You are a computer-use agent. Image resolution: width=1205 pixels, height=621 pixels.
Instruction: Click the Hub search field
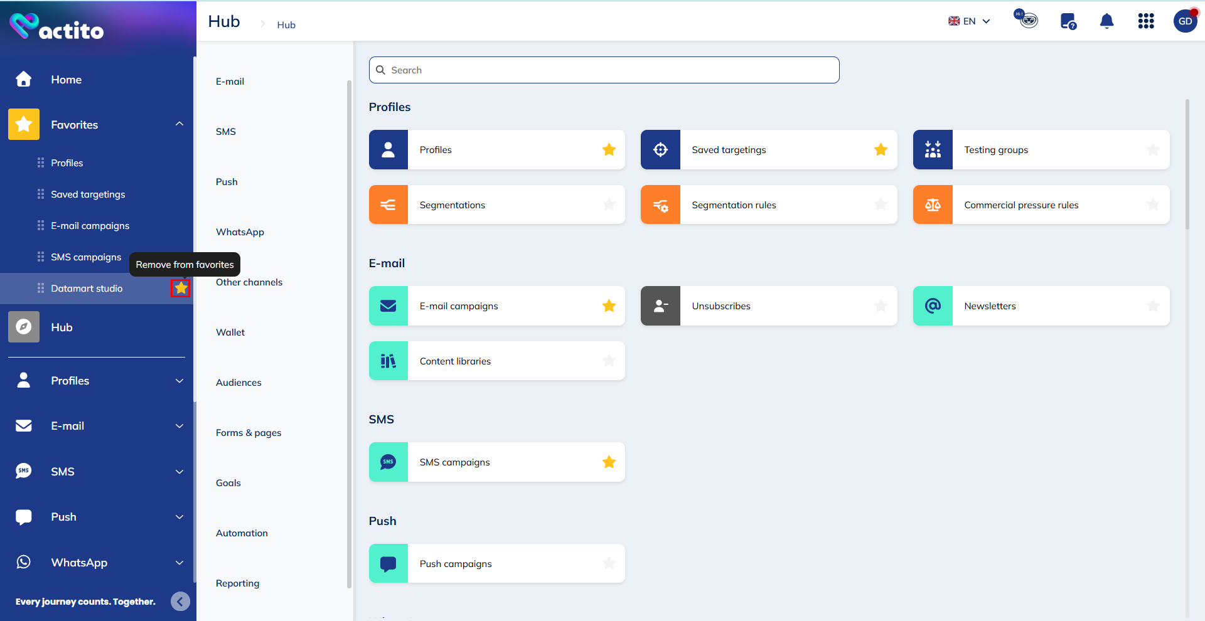604,70
